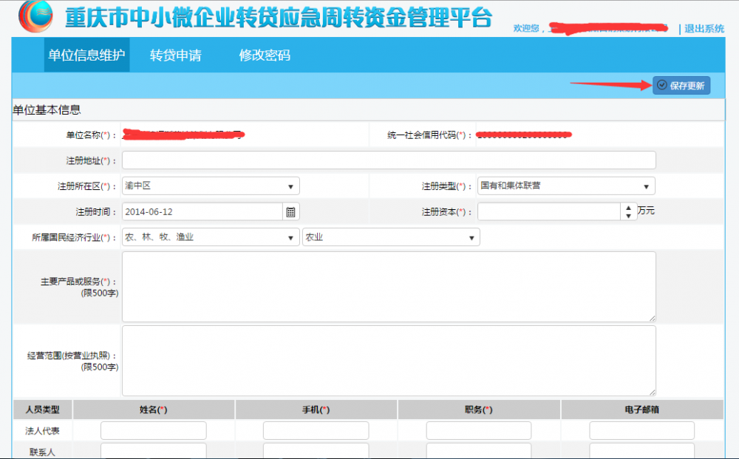Click the up stepper arrow for 注册资本
739x459 pixels.
pyautogui.click(x=627, y=207)
